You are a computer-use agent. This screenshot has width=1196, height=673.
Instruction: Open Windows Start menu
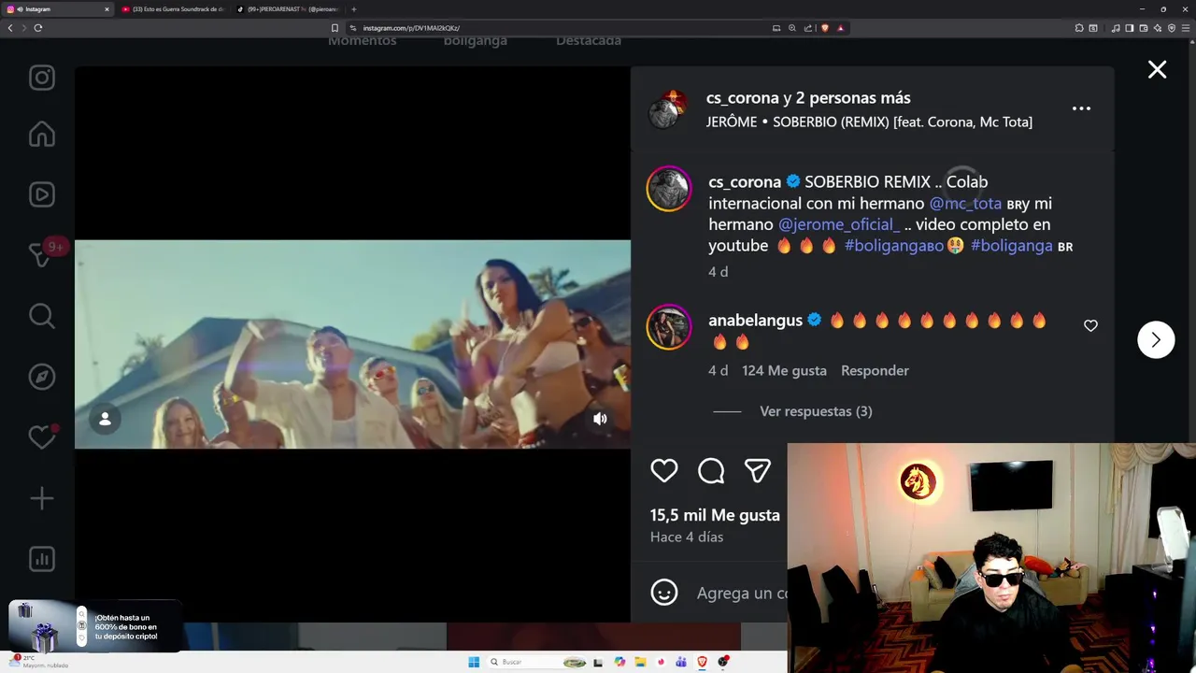[x=474, y=662]
